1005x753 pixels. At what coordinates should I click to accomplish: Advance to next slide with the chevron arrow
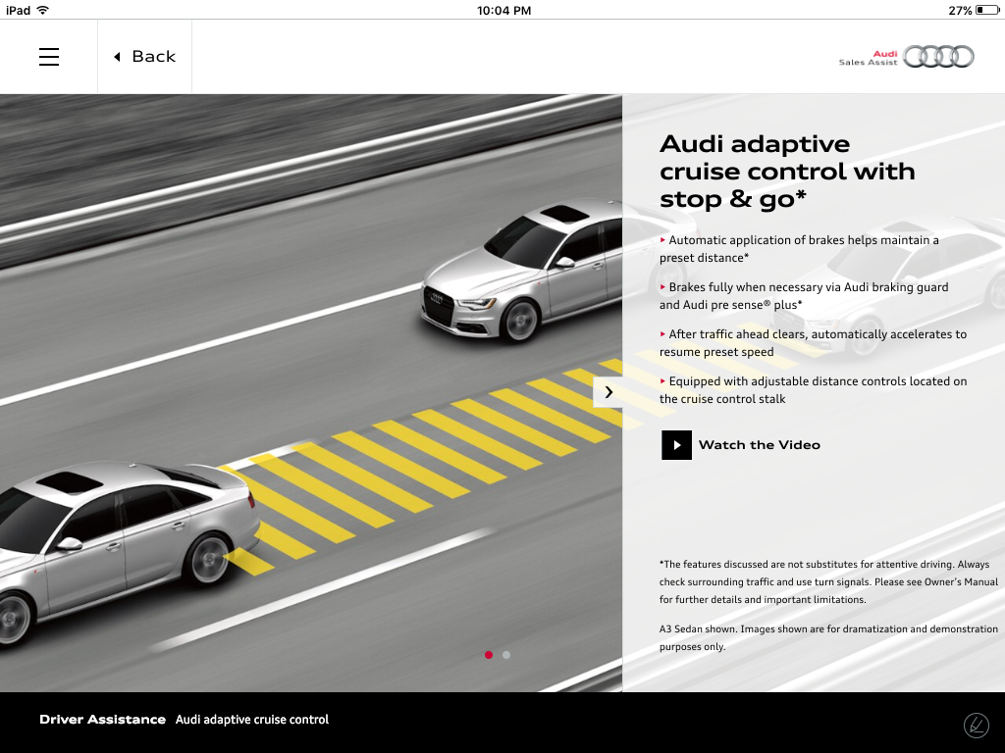[608, 392]
